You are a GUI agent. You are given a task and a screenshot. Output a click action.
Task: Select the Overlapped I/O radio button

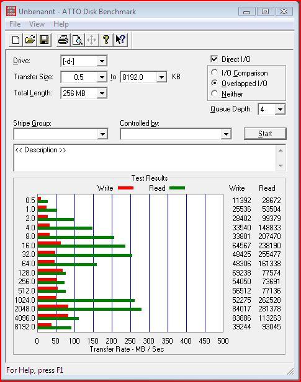click(214, 83)
